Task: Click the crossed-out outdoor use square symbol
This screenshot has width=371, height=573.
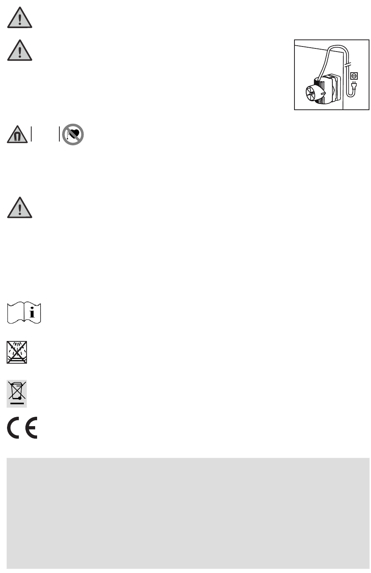Action: [17, 352]
